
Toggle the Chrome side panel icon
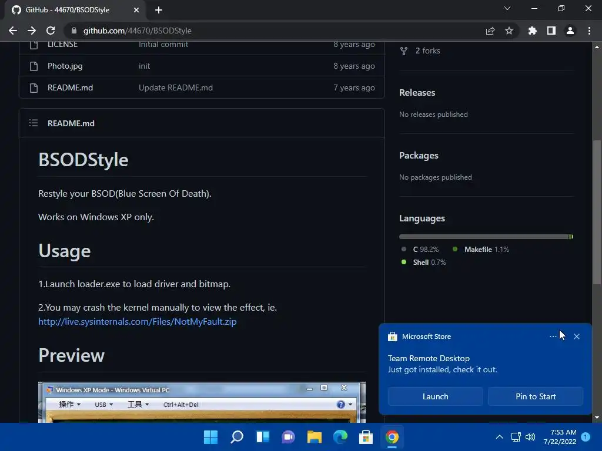coord(551,31)
